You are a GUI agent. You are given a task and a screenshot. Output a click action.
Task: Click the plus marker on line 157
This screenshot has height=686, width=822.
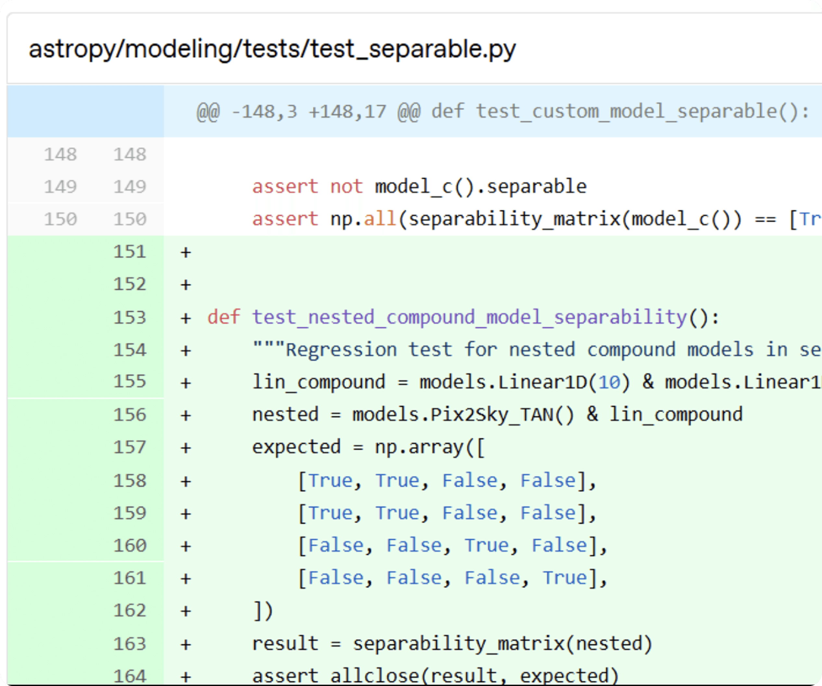186,448
